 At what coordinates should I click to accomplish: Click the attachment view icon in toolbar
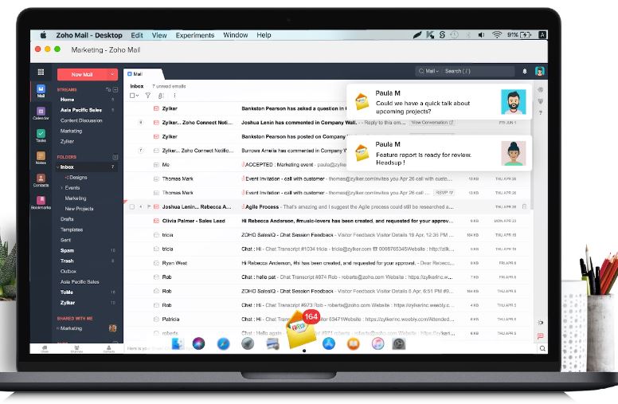coord(160,96)
